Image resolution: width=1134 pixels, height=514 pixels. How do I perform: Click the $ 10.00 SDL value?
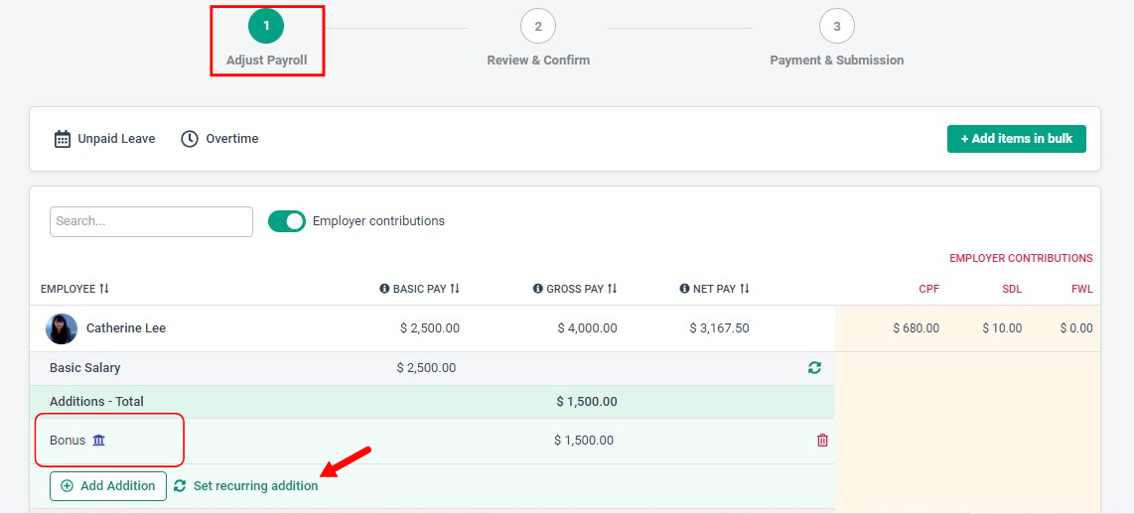(x=1002, y=328)
